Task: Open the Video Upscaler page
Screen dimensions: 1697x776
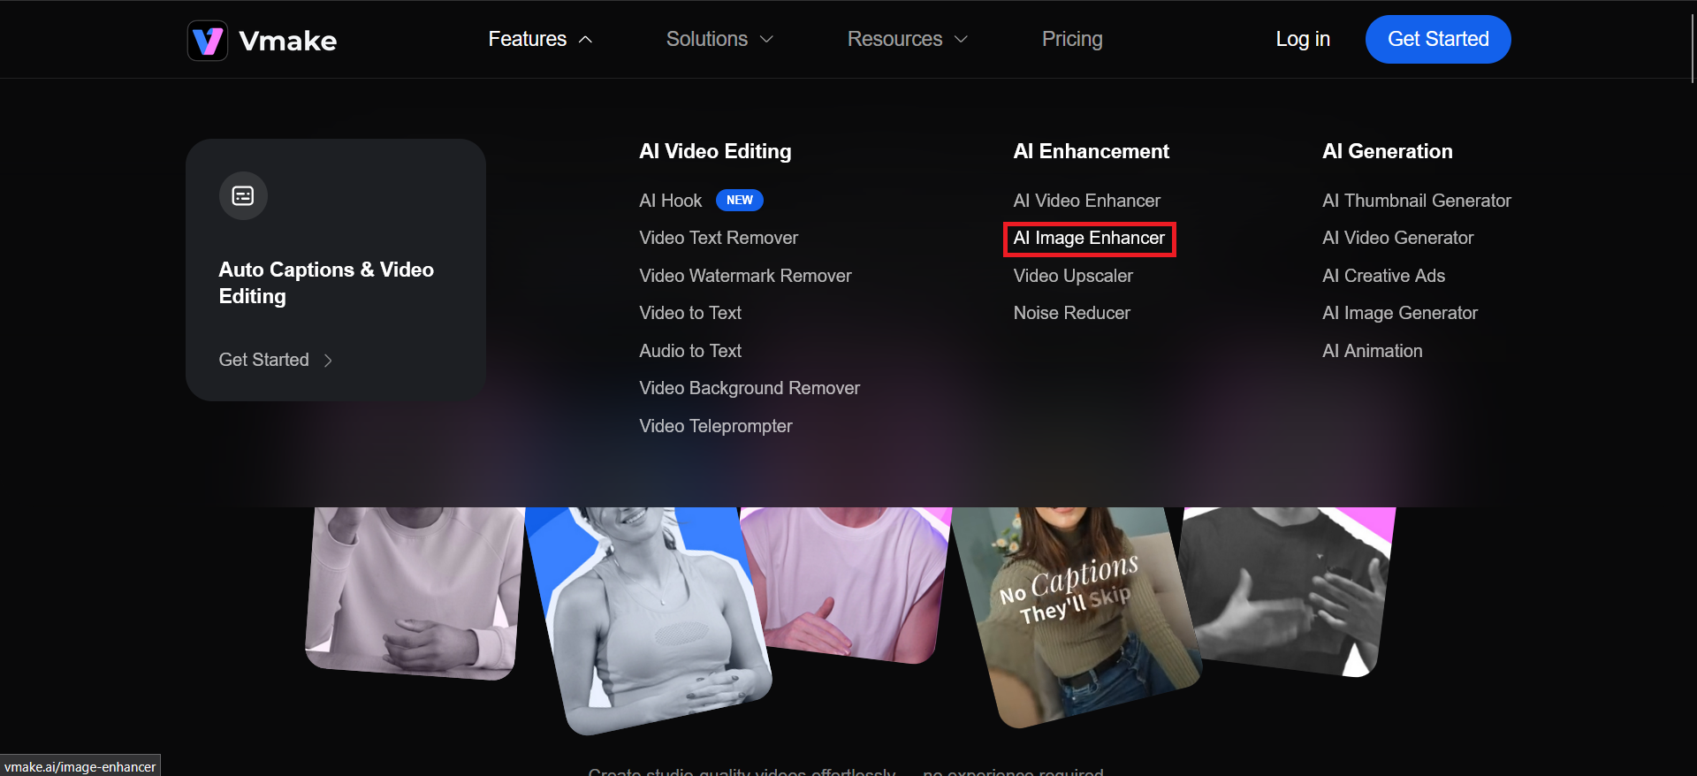Action: (1072, 276)
